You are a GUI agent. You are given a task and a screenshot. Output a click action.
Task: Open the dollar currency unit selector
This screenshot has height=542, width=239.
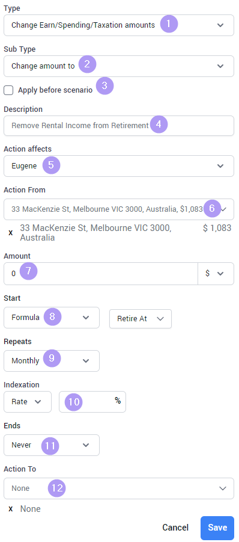216,274
